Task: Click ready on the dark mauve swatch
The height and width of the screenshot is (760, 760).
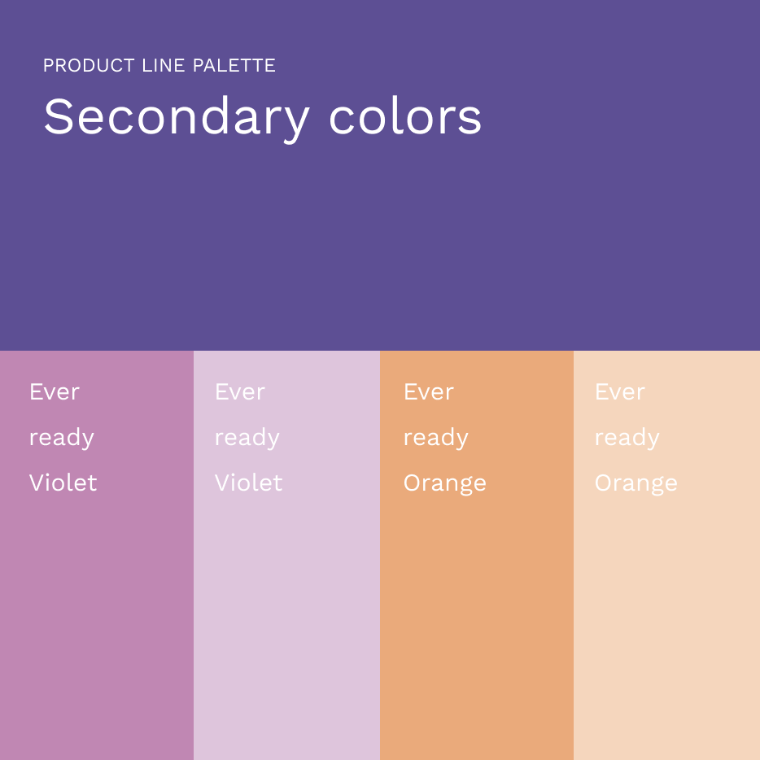Action: click(62, 438)
